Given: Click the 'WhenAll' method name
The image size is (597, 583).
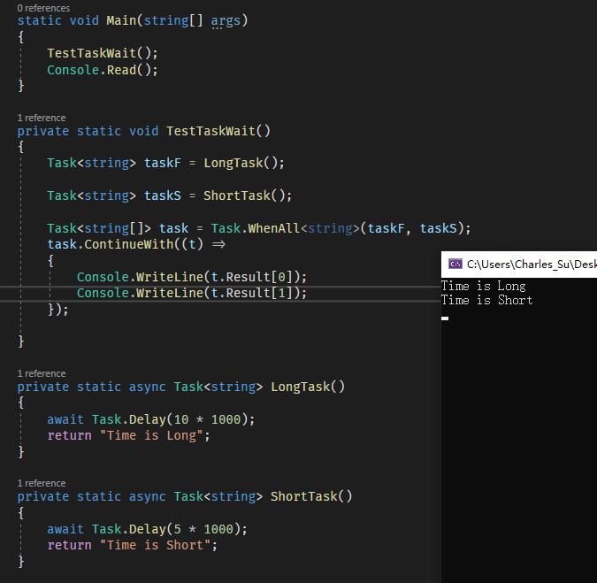Looking at the screenshot, I should point(274,228).
